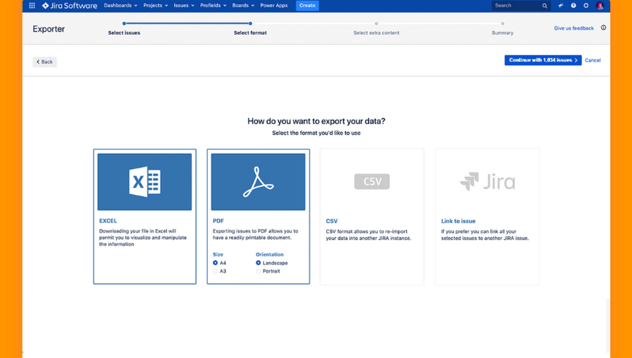Click the notifications feedback icon in header

560,6
